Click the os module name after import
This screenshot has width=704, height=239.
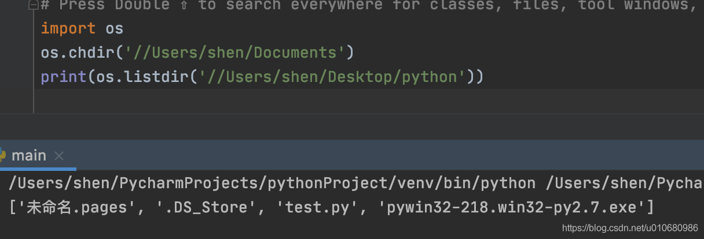pos(115,28)
